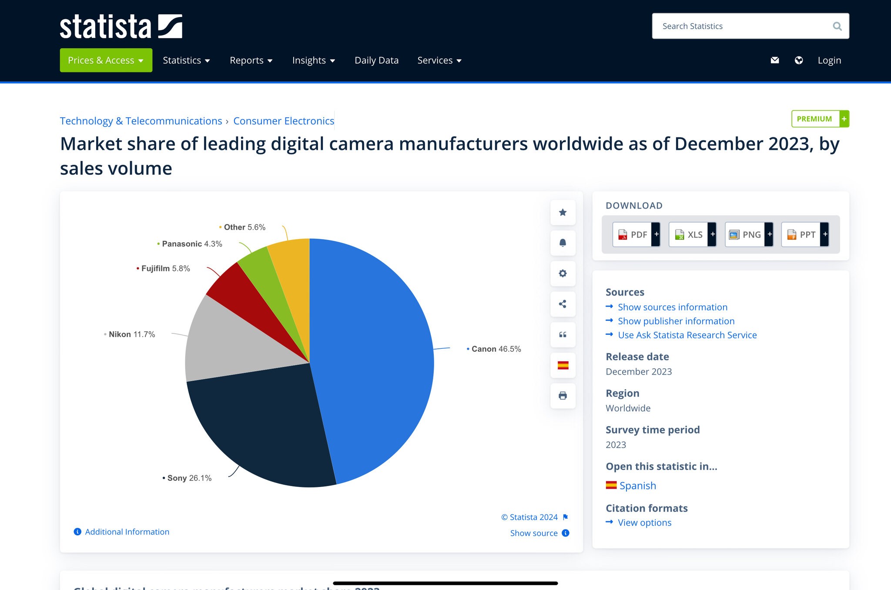Open Consumer Electronics breadcrumb

(284, 121)
